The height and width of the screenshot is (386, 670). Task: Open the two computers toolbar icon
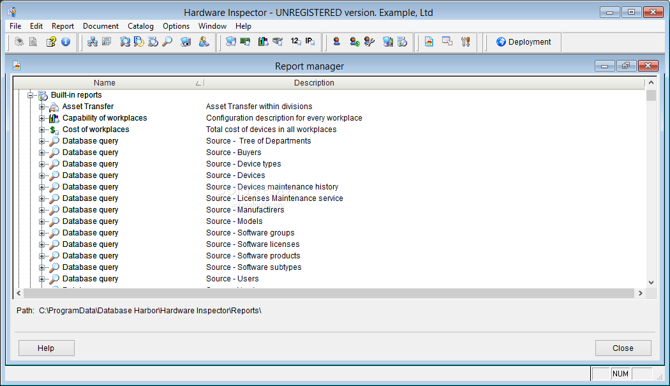tap(231, 41)
